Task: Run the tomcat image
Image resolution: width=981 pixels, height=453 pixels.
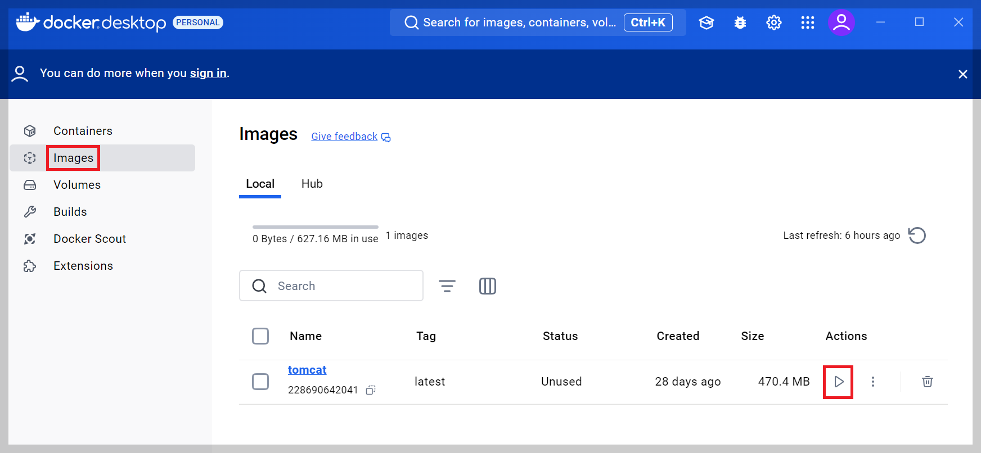Action: pyautogui.click(x=839, y=382)
